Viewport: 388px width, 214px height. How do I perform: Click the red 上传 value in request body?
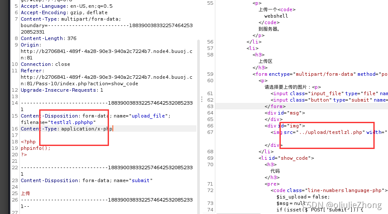25,193
